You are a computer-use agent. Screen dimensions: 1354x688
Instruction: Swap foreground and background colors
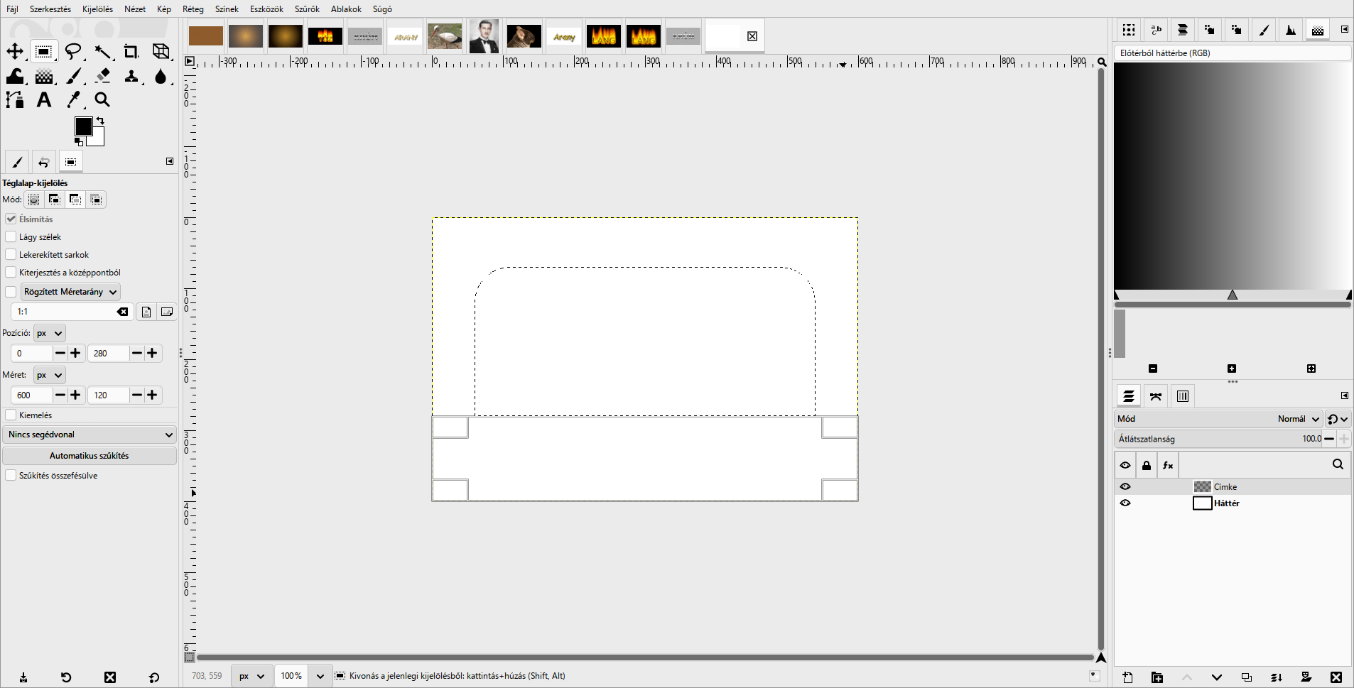tap(100, 121)
